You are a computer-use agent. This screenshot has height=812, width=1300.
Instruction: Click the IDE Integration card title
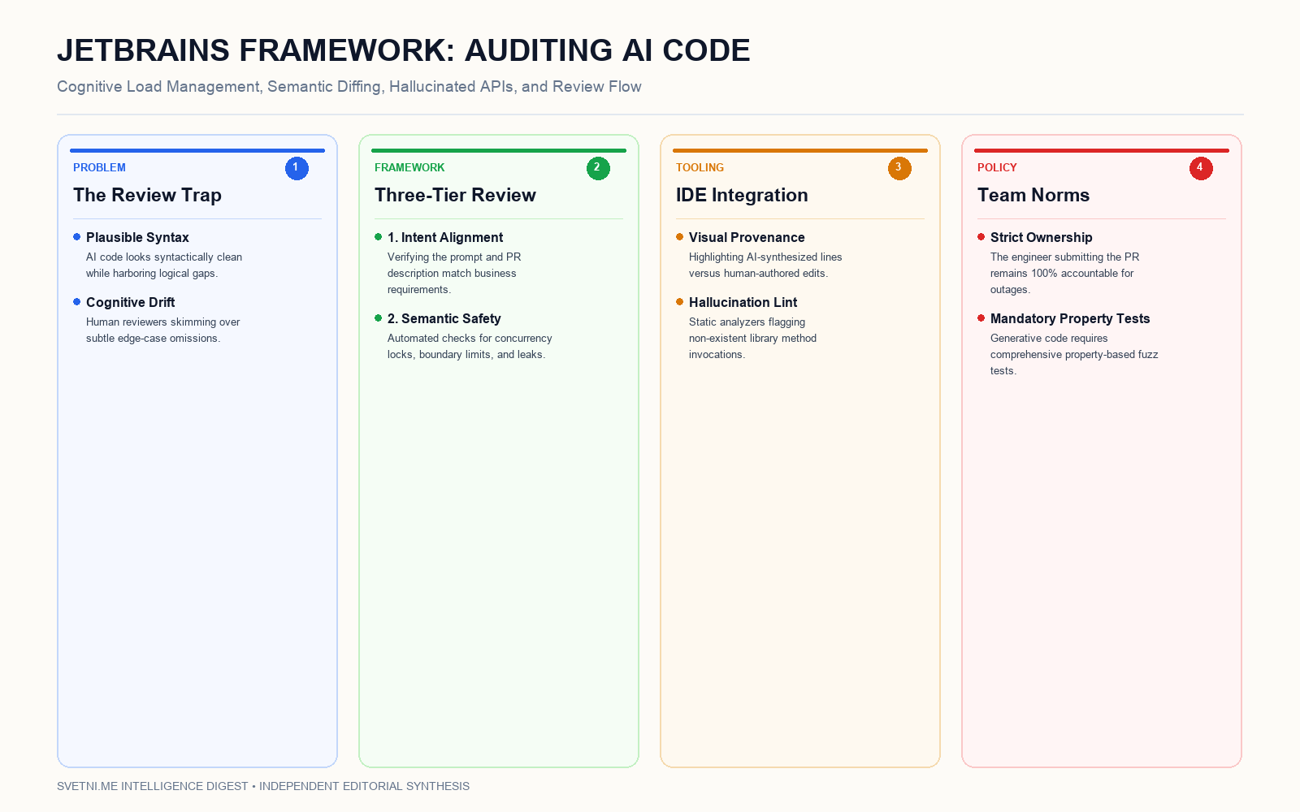click(x=742, y=195)
